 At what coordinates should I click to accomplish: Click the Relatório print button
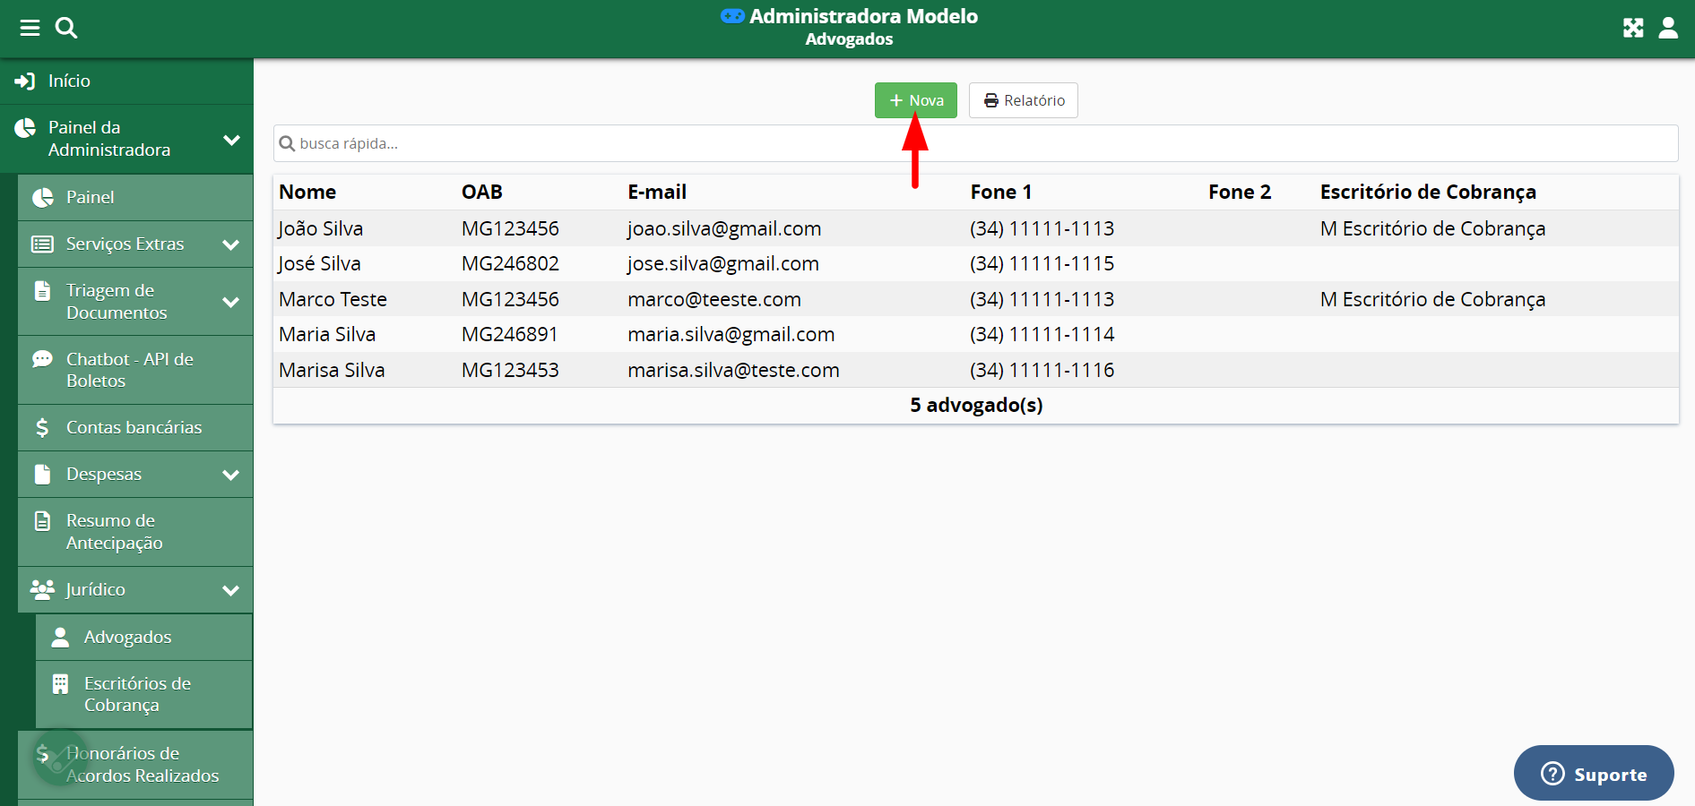pyautogui.click(x=1023, y=100)
